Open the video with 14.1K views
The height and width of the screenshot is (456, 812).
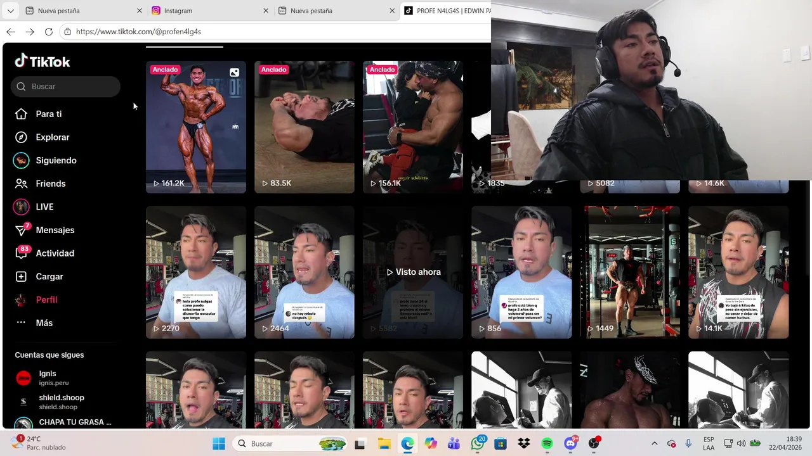point(738,272)
